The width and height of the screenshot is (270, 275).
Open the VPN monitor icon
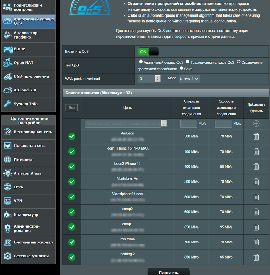pyautogui.click(x=8, y=201)
